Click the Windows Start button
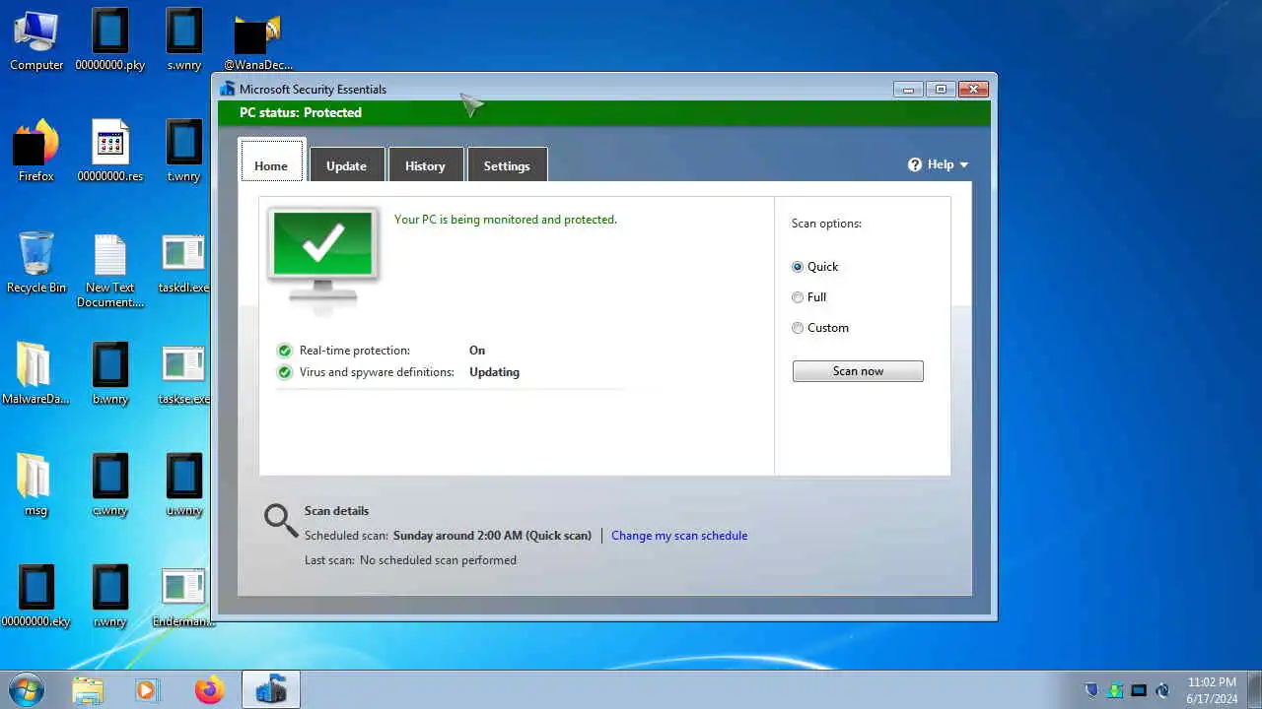 26,689
